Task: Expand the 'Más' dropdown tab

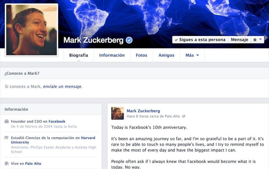Action: pos(192,55)
